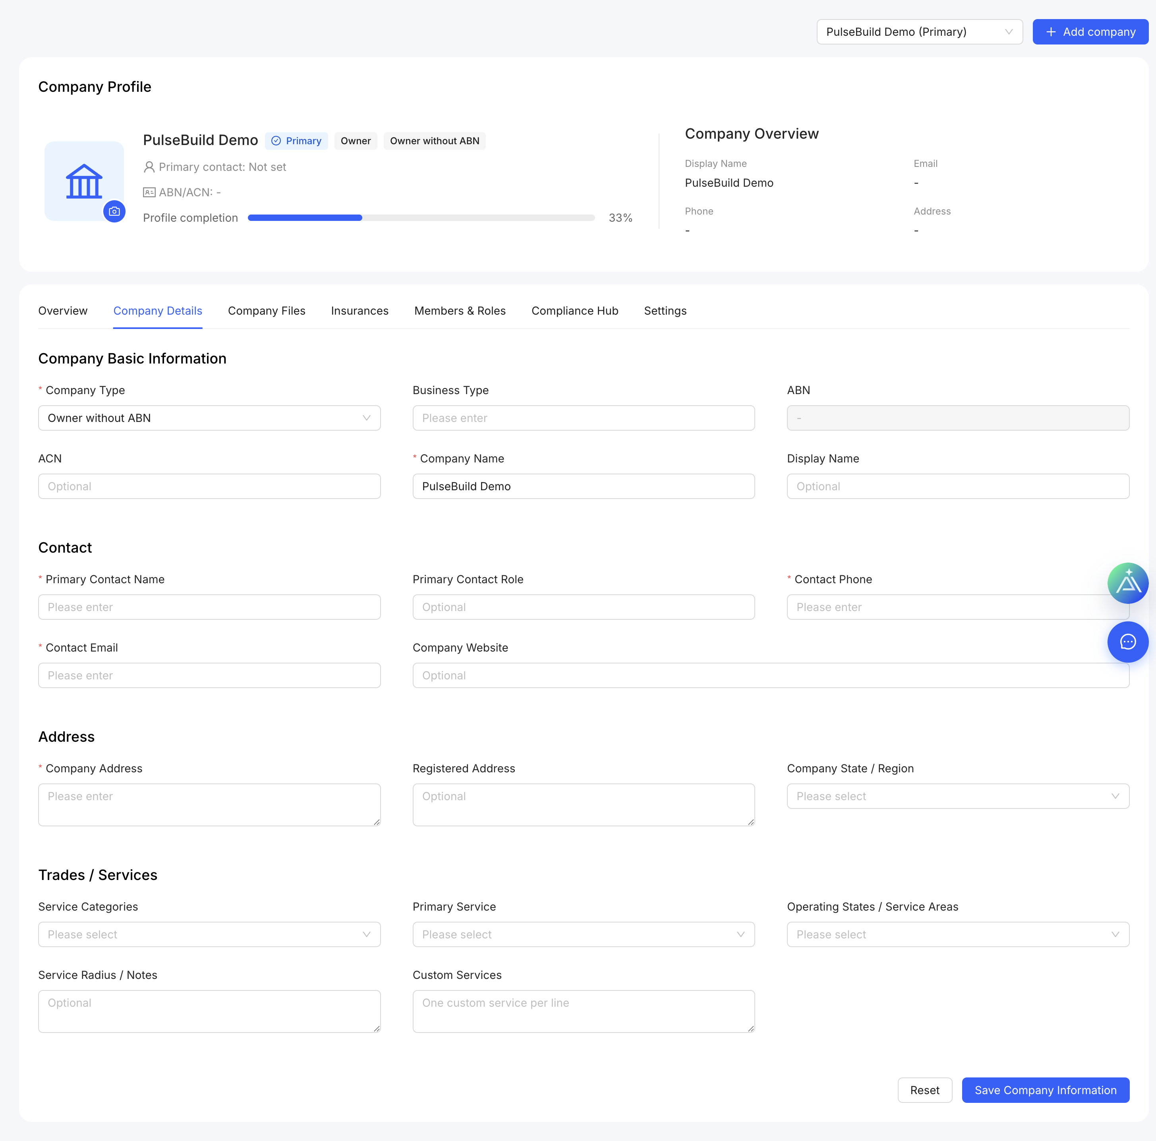Viewport: 1156px width, 1141px height.
Task: Expand the Company State / Region dropdown
Action: (x=959, y=797)
